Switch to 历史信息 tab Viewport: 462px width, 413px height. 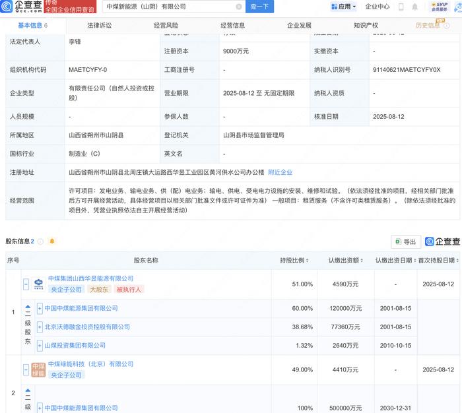[428, 26]
